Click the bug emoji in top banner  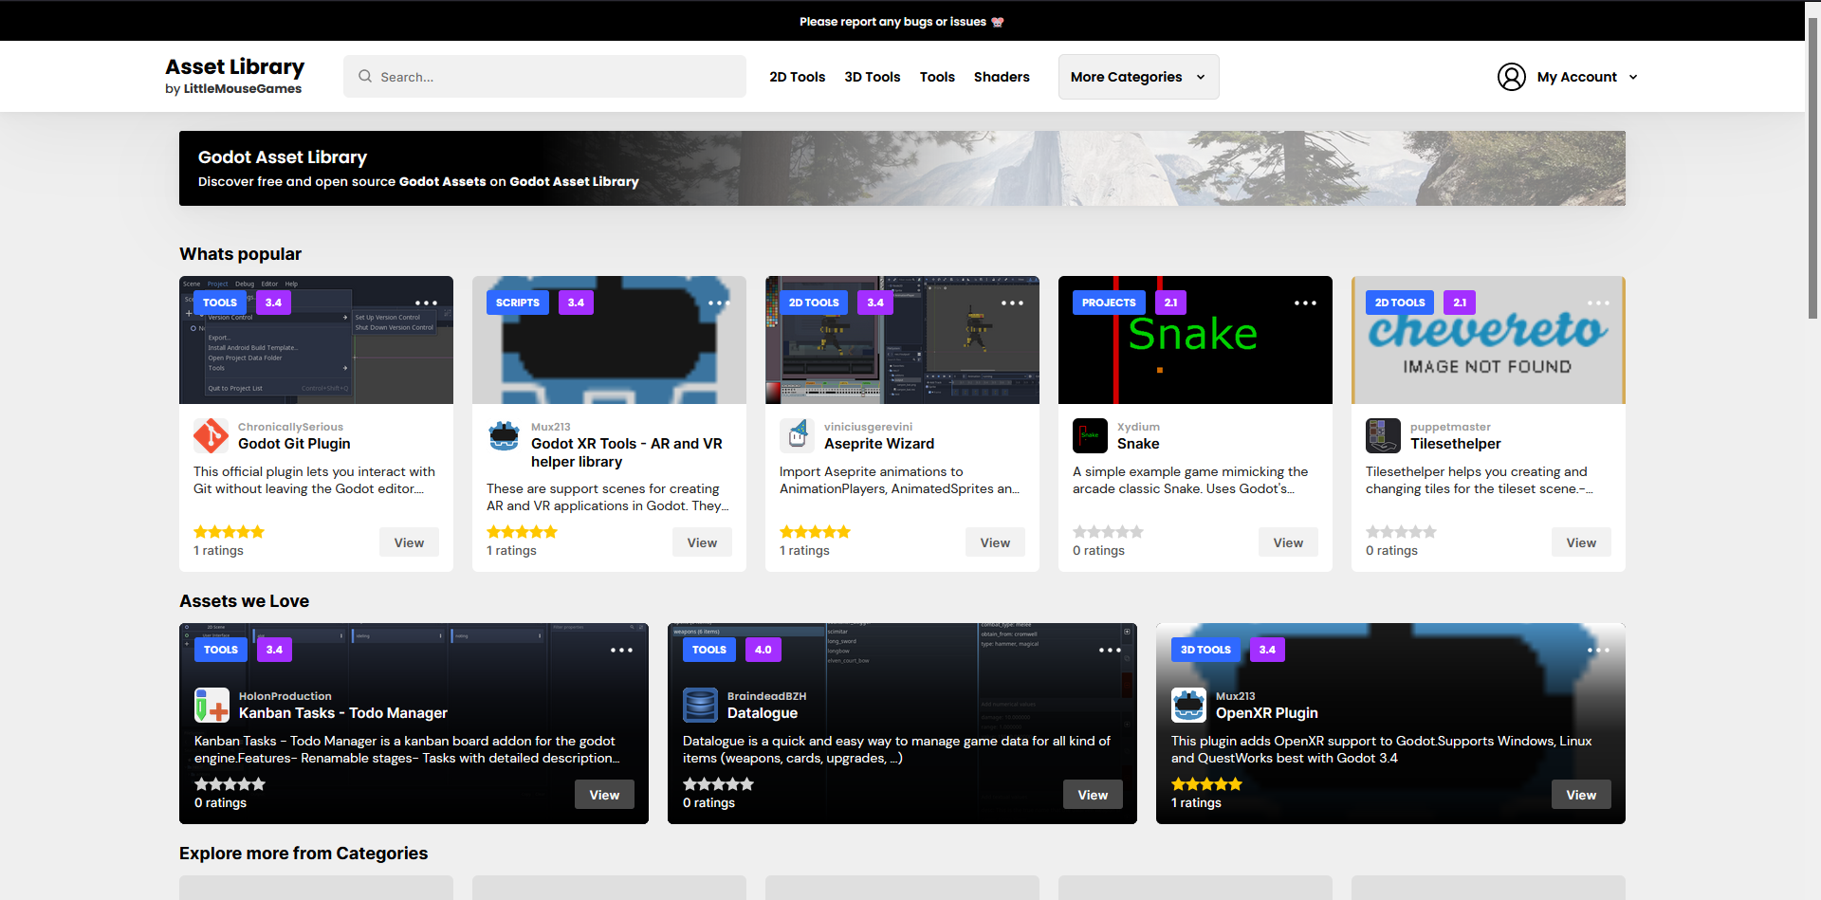[997, 22]
